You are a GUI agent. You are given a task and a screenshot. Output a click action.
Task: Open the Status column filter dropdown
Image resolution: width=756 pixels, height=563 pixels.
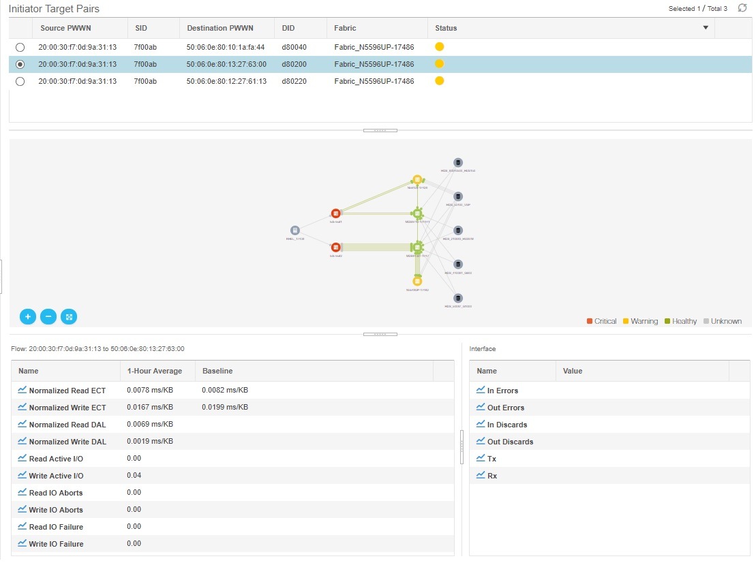(706, 28)
